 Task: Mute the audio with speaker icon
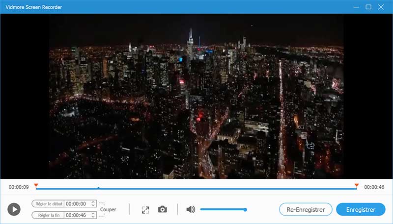191,209
